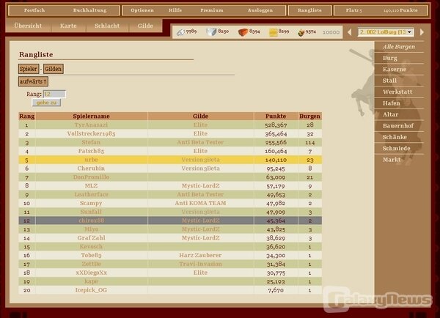Viewport: 440px width, 318px height.
Task: Open Markt in the sidebar
Action: tap(392, 160)
